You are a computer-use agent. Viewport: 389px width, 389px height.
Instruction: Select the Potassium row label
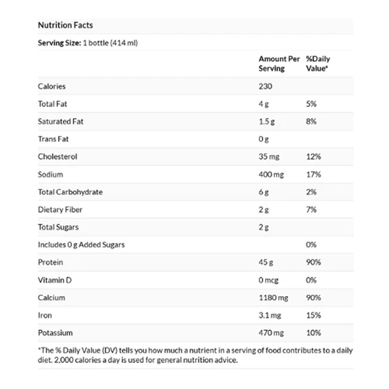coord(56,333)
